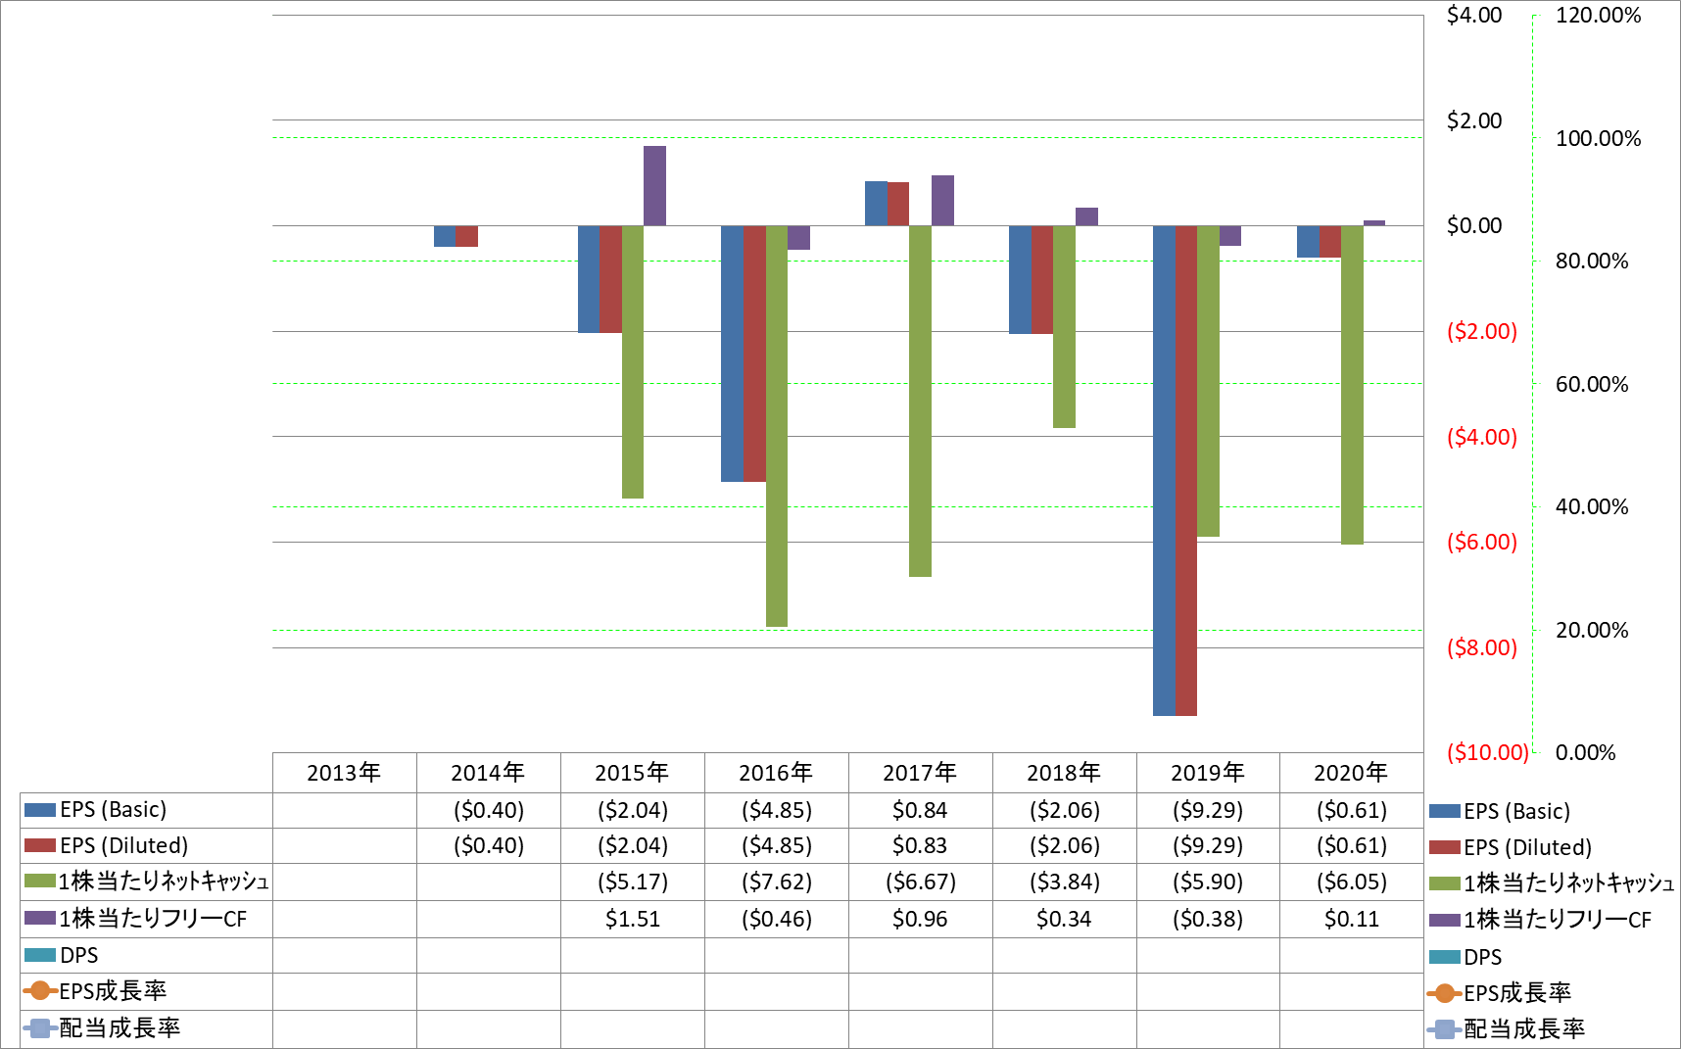
Task: Select the 2019 red EPS (Diluted) bar
Action: coord(1185,471)
